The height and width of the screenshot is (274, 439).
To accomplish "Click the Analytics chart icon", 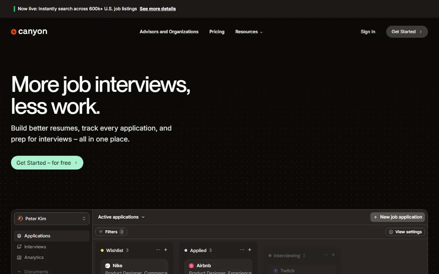I will click(19, 258).
